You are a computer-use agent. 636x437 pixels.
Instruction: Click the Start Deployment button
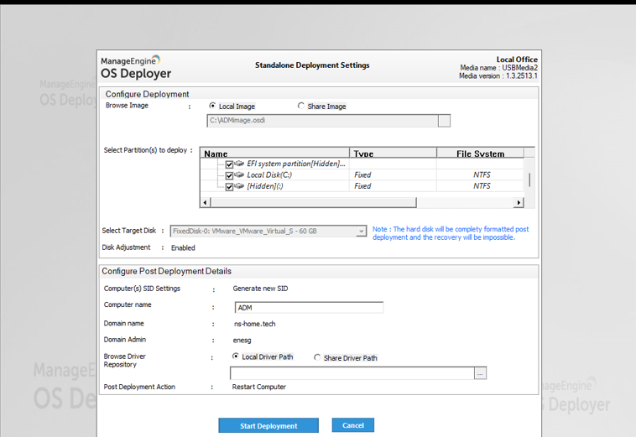click(268, 425)
